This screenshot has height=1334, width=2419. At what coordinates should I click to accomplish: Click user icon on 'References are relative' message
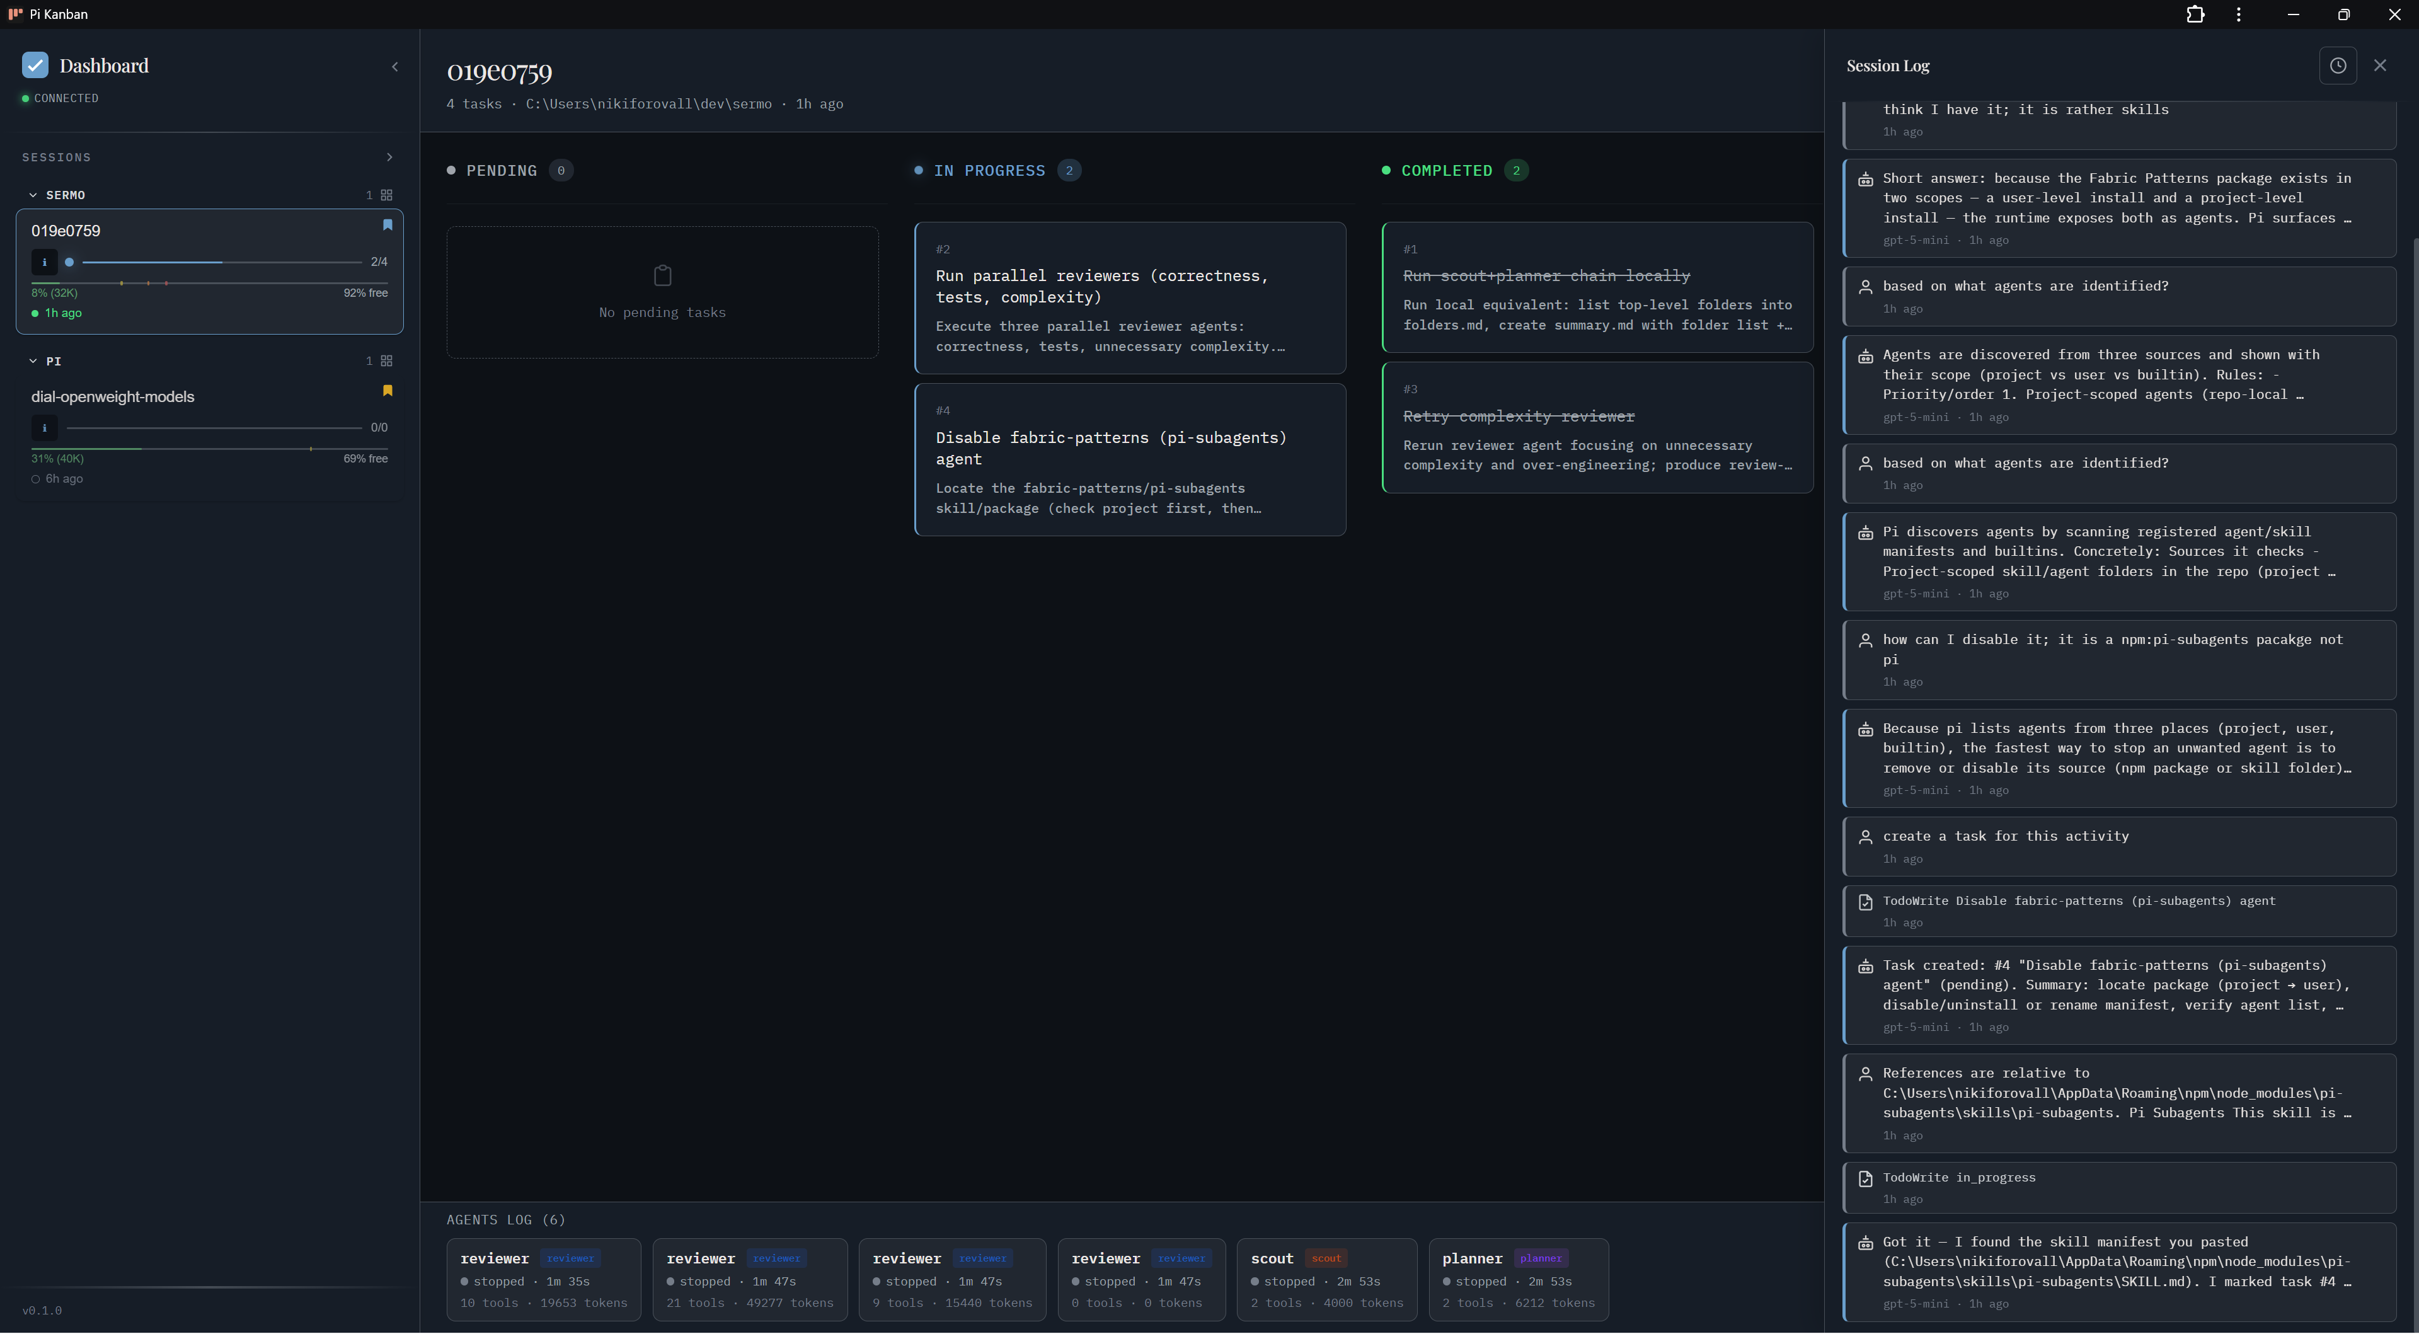[1865, 1075]
